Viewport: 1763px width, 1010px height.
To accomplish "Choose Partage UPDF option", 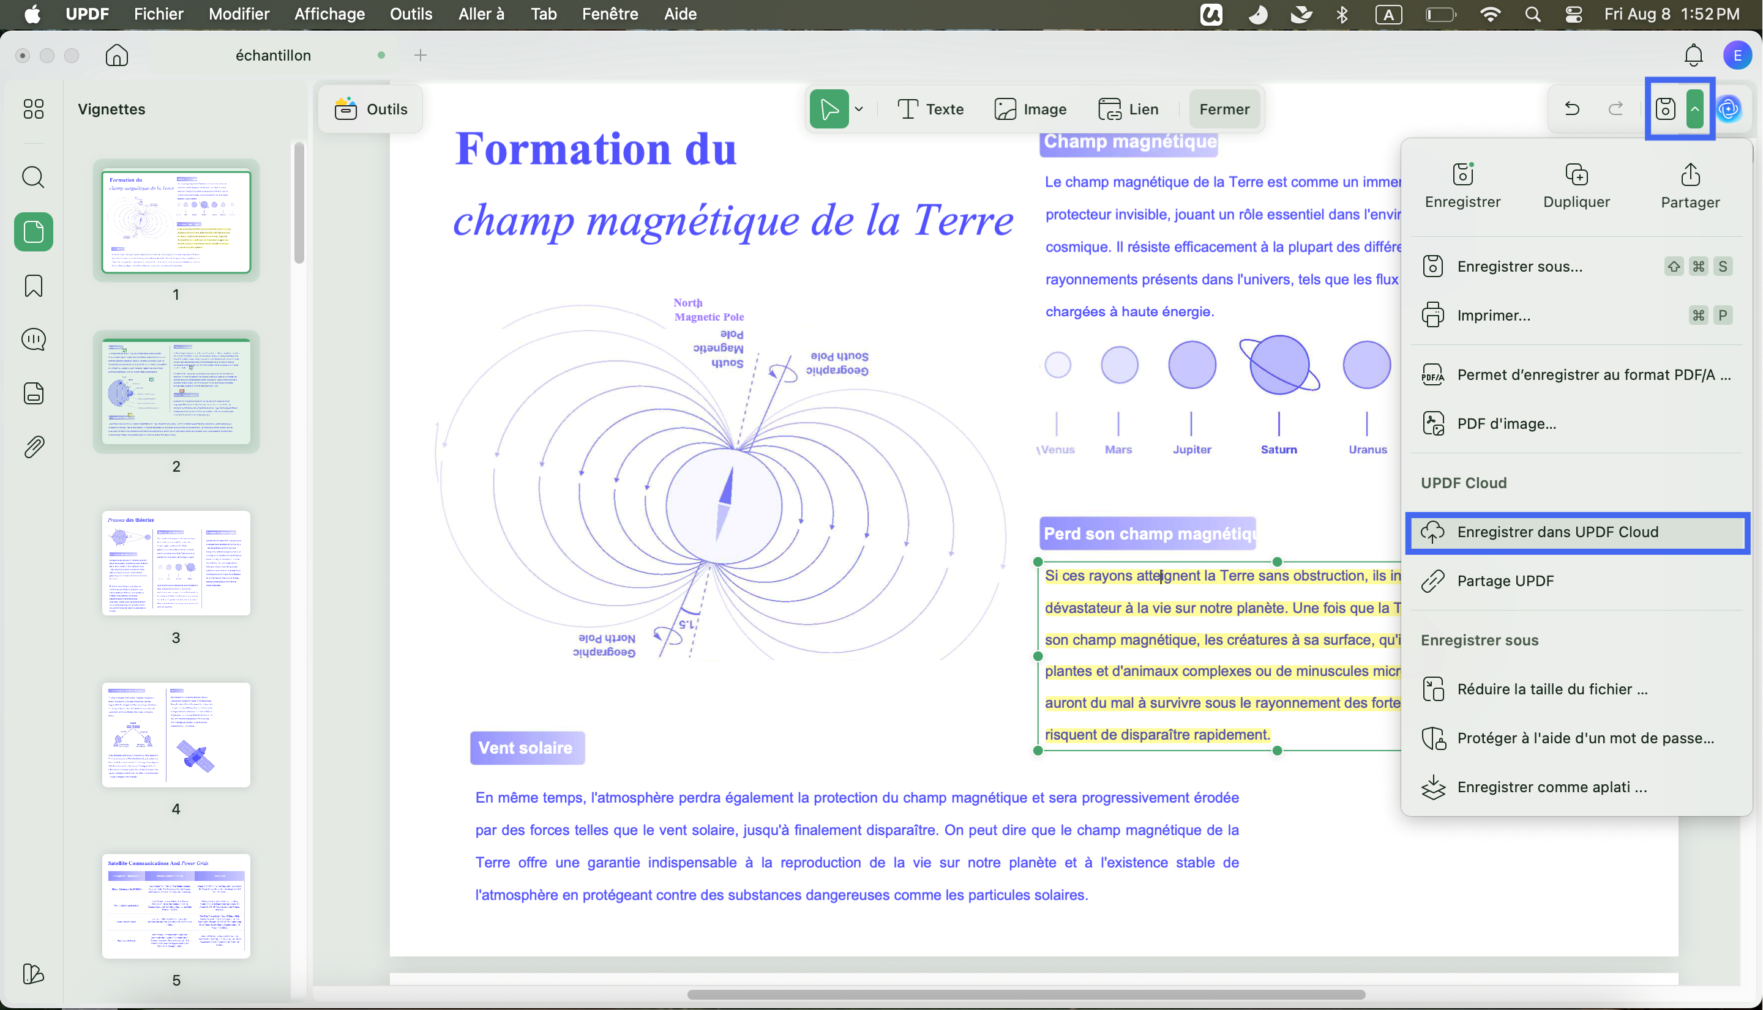I will [x=1576, y=581].
